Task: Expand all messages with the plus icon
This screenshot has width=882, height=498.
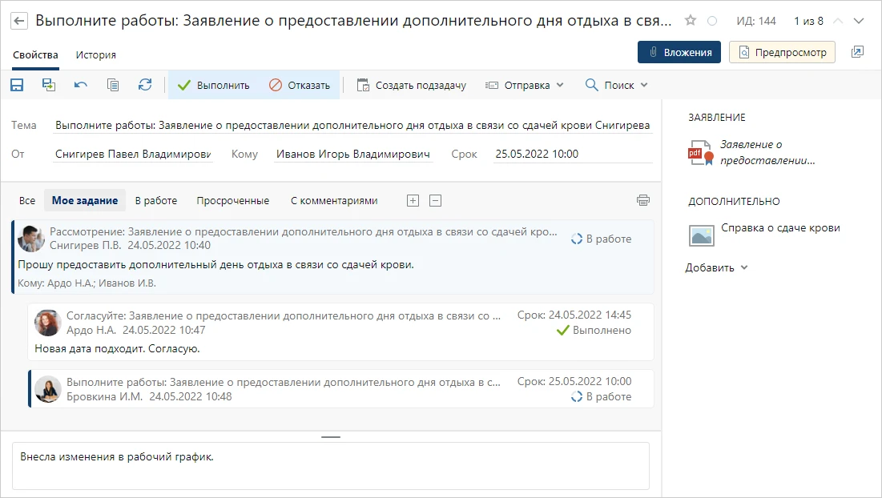Action: tap(413, 201)
